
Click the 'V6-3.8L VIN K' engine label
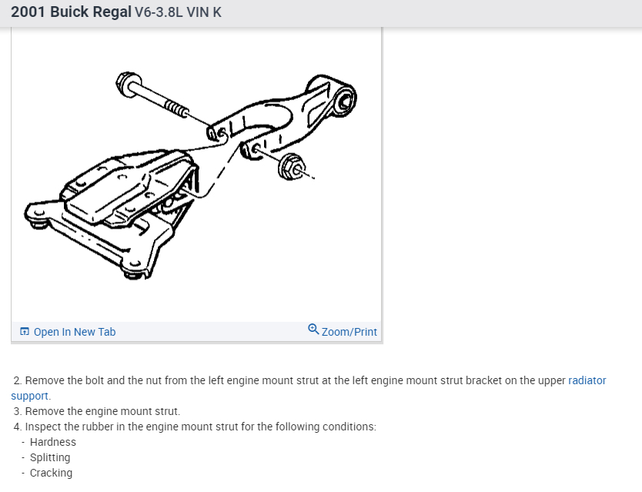pyautogui.click(x=178, y=12)
